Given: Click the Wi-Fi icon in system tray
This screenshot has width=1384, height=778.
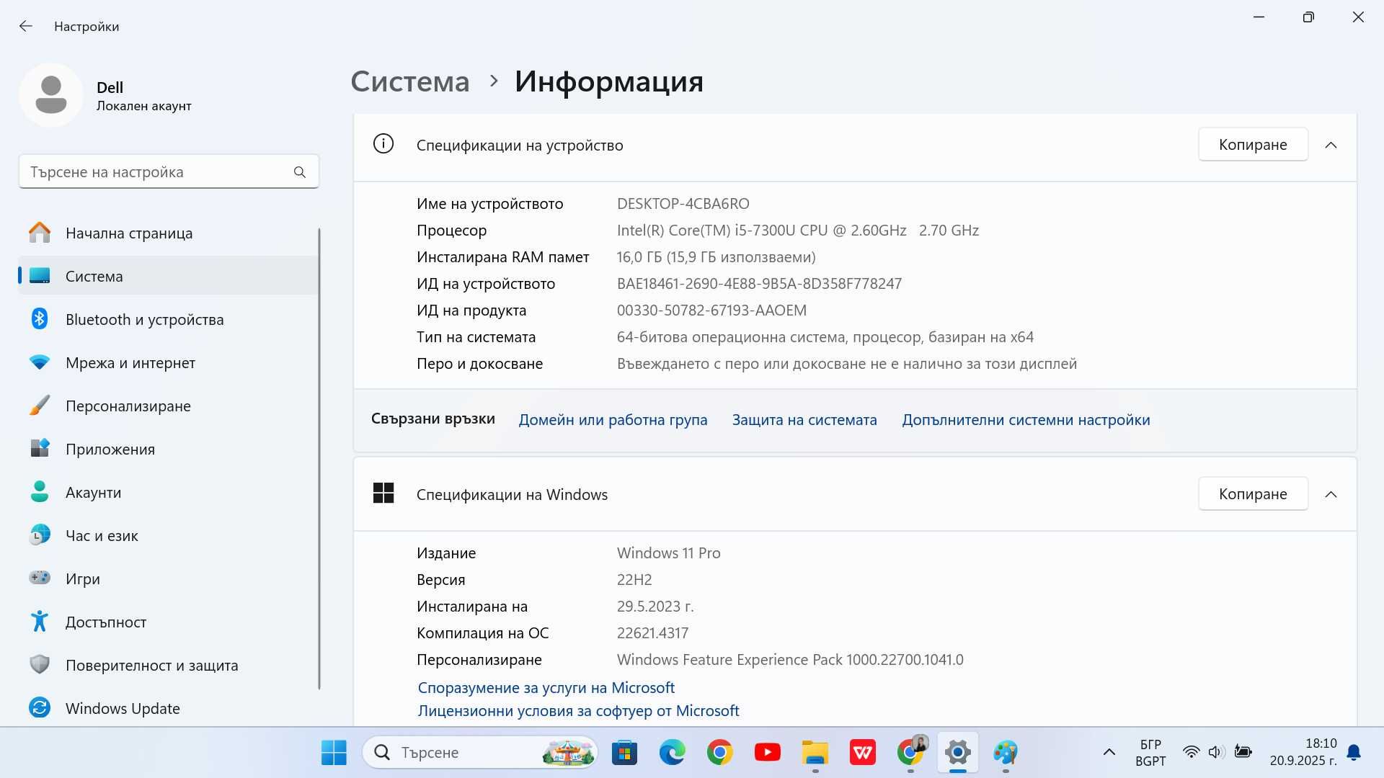Looking at the screenshot, I should [1192, 753].
